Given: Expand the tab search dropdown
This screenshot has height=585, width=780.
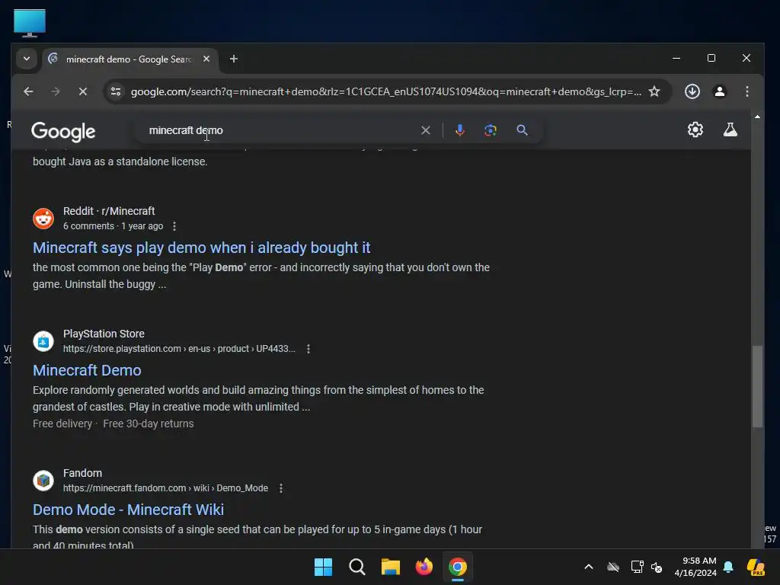Looking at the screenshot, I should point(27,59).
